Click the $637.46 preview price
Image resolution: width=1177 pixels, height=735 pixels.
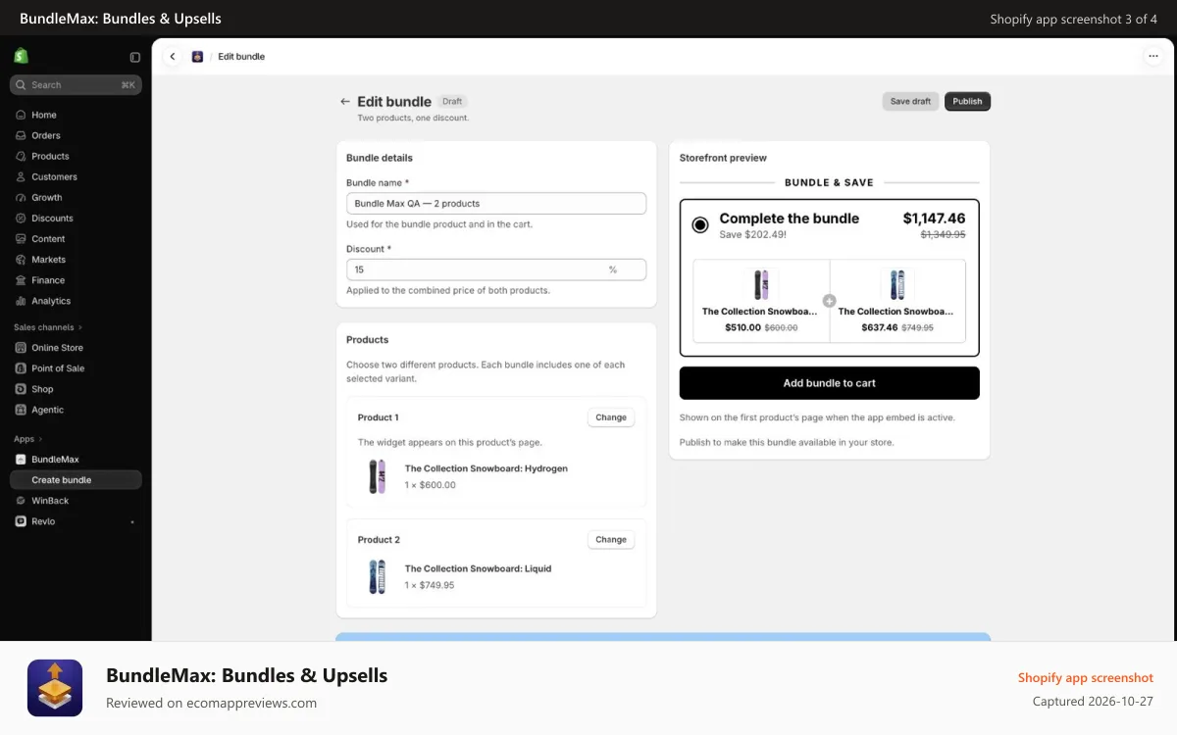pyautogui.click(x=879, y=327)
